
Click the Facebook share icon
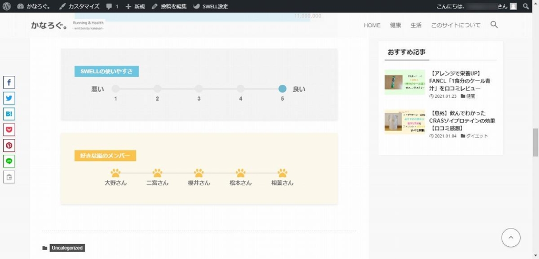(x=9, y=82)
